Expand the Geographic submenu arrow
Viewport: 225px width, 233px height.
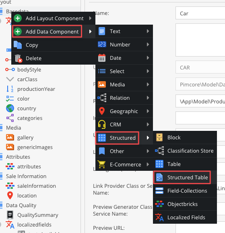pos(148,111)
